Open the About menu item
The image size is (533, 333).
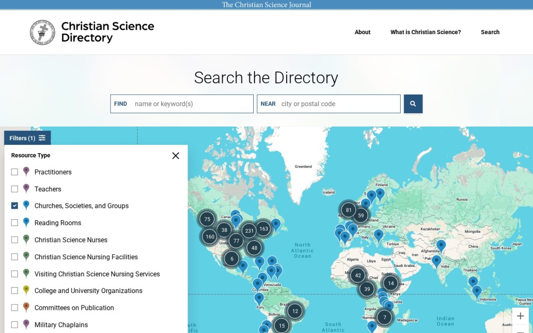click(362, 32)
